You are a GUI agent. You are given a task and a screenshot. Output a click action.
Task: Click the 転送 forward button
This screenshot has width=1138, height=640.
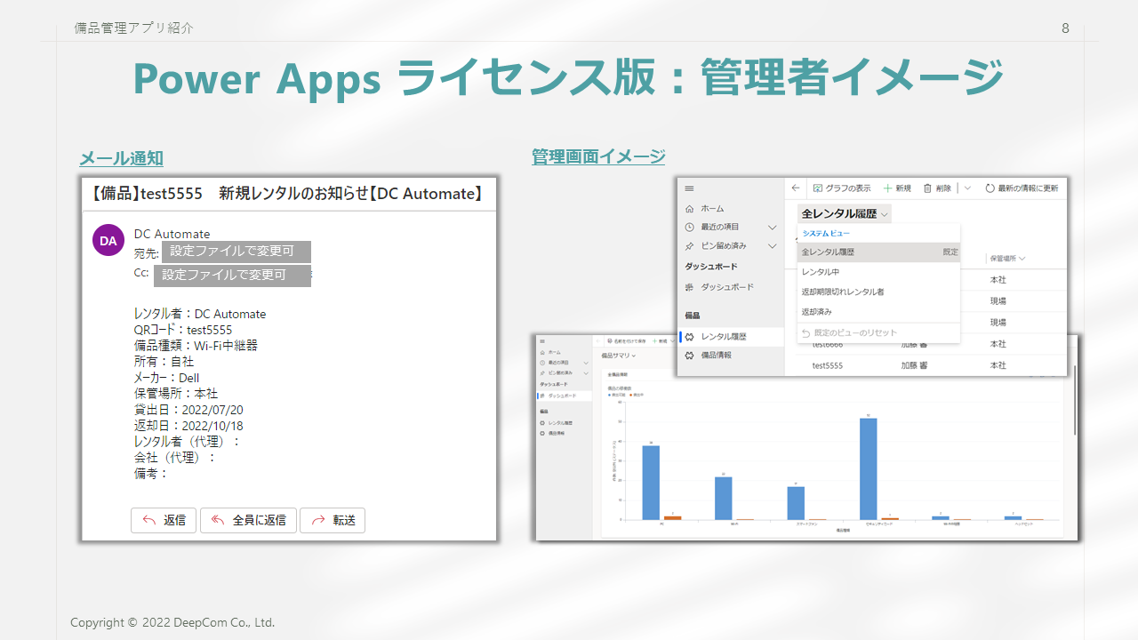pos(333,520)
